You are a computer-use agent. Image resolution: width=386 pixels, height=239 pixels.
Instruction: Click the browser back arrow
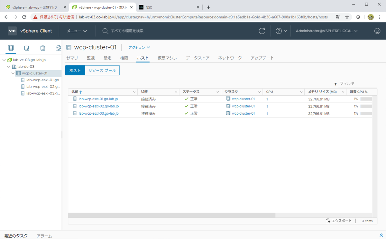click(x=6, y=17)
